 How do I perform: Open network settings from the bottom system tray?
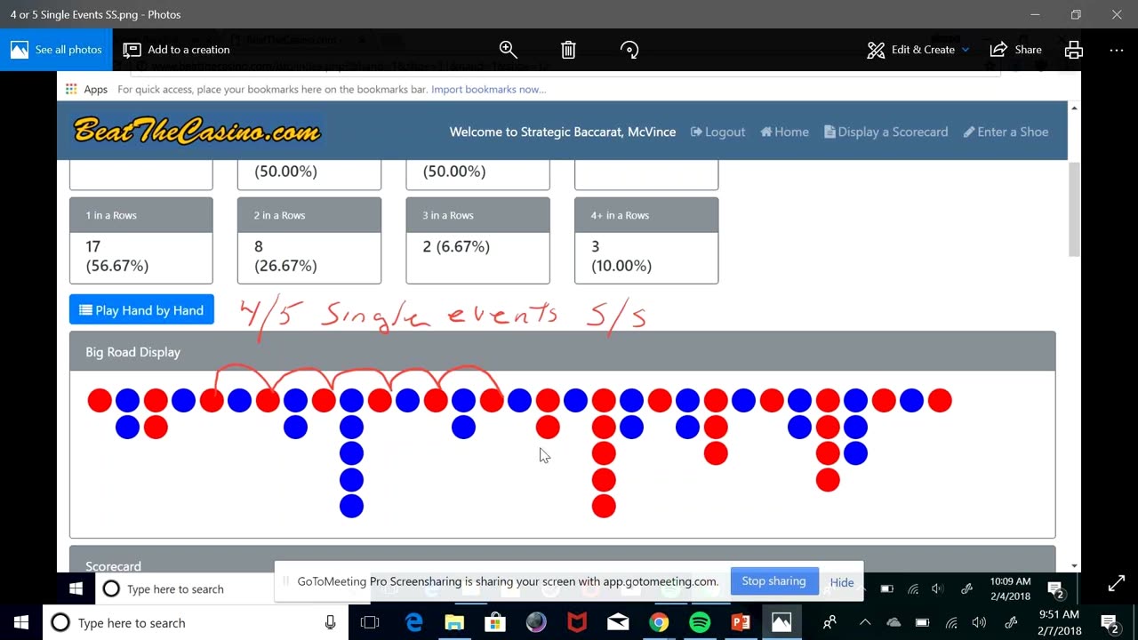(x=950, y=622)
